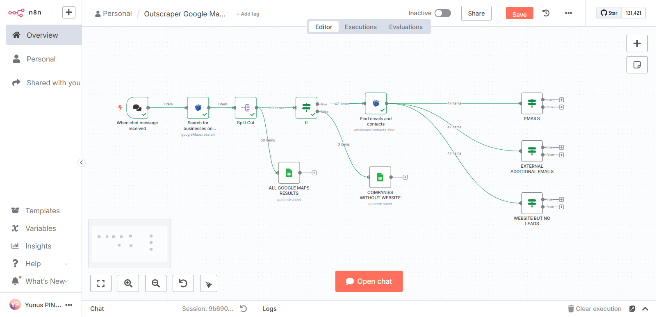Click the canvas minimap

(x=130, y=244)
